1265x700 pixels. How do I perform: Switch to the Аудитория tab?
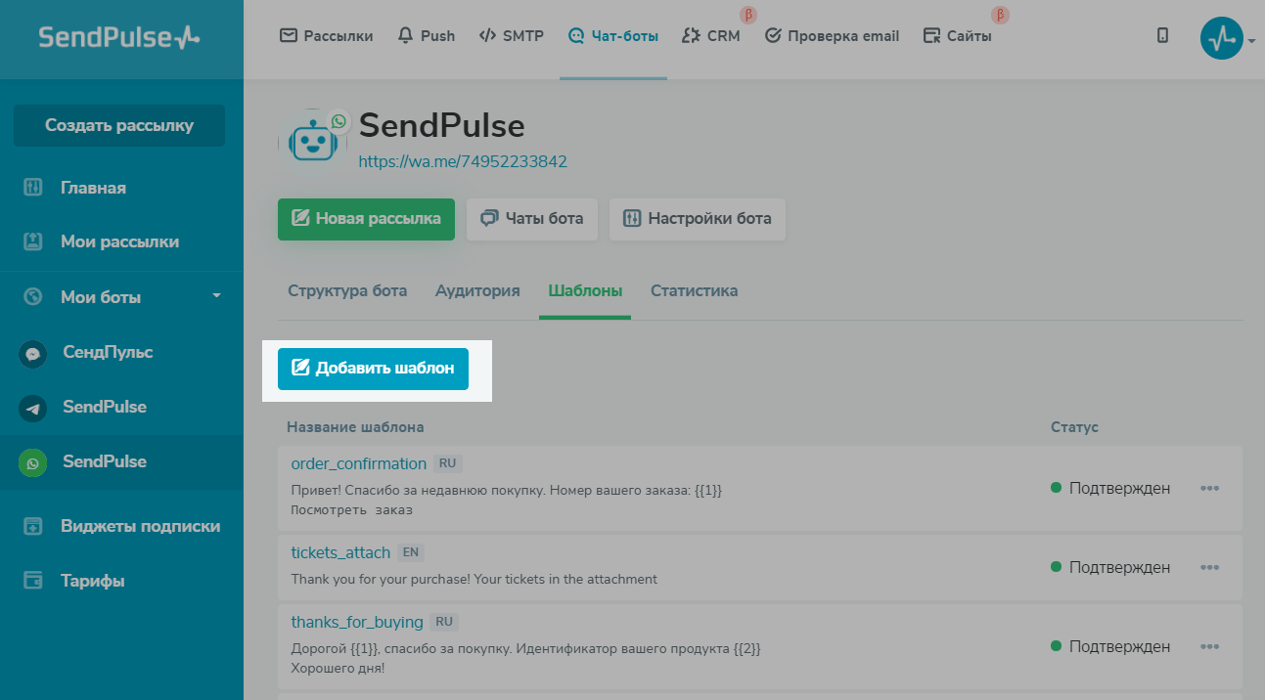[477, 291]
